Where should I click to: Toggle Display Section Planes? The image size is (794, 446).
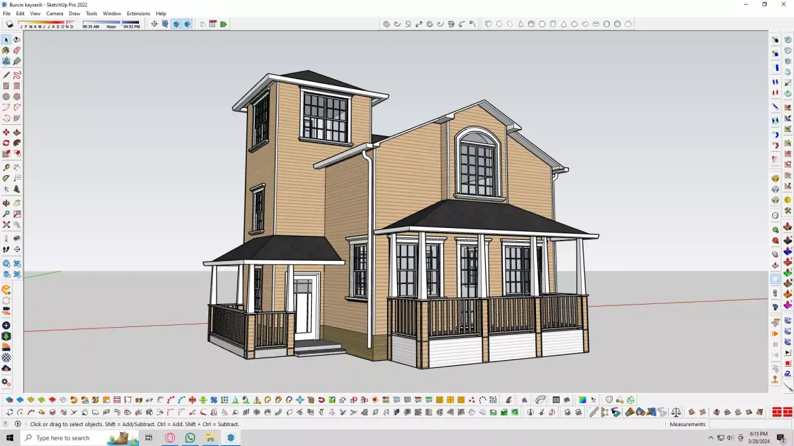[165, 24]
